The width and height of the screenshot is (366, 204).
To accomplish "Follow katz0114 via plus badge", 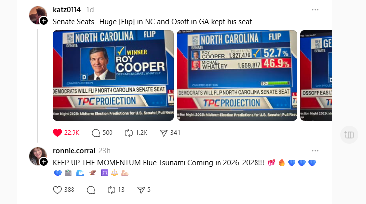I will tap(44, 21).
